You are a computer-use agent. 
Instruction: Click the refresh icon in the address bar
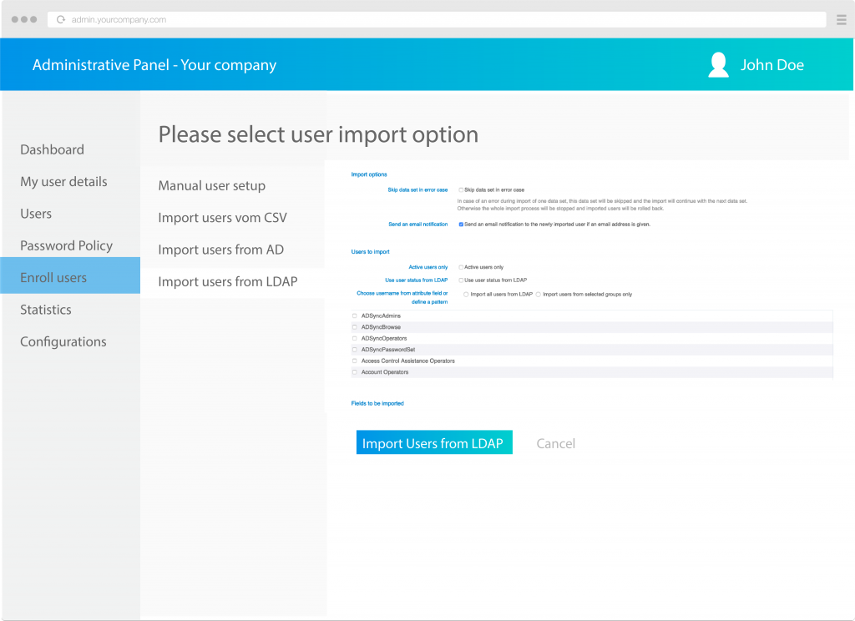pos(60,19)
